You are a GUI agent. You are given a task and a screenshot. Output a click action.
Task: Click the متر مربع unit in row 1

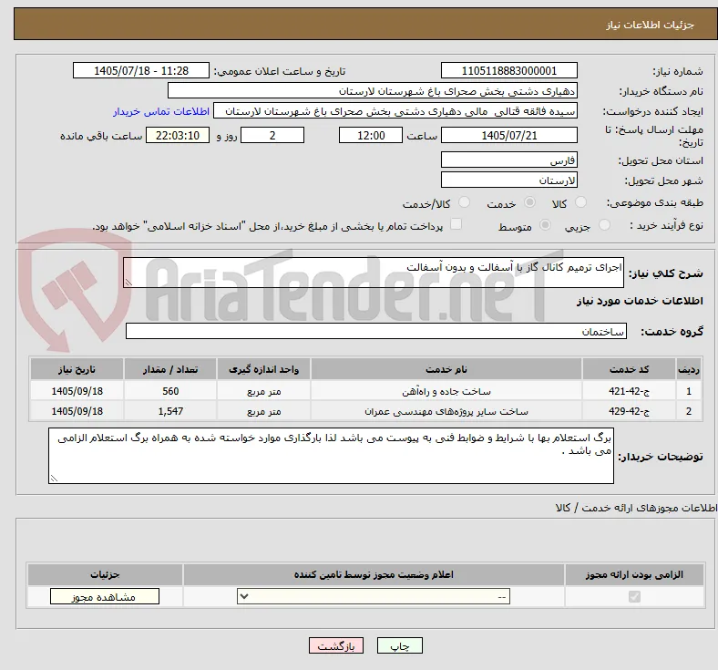[263, 391]
